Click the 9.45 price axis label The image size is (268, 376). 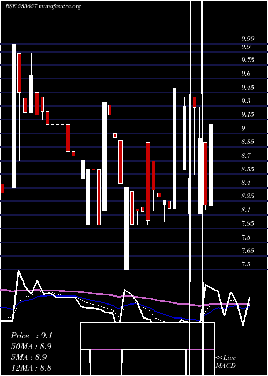pos(248,87)
